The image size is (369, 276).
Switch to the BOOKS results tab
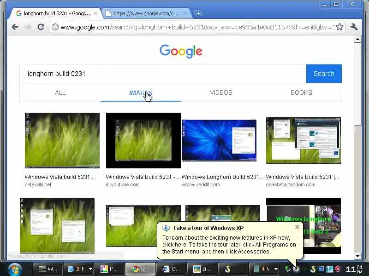(301, 92)
